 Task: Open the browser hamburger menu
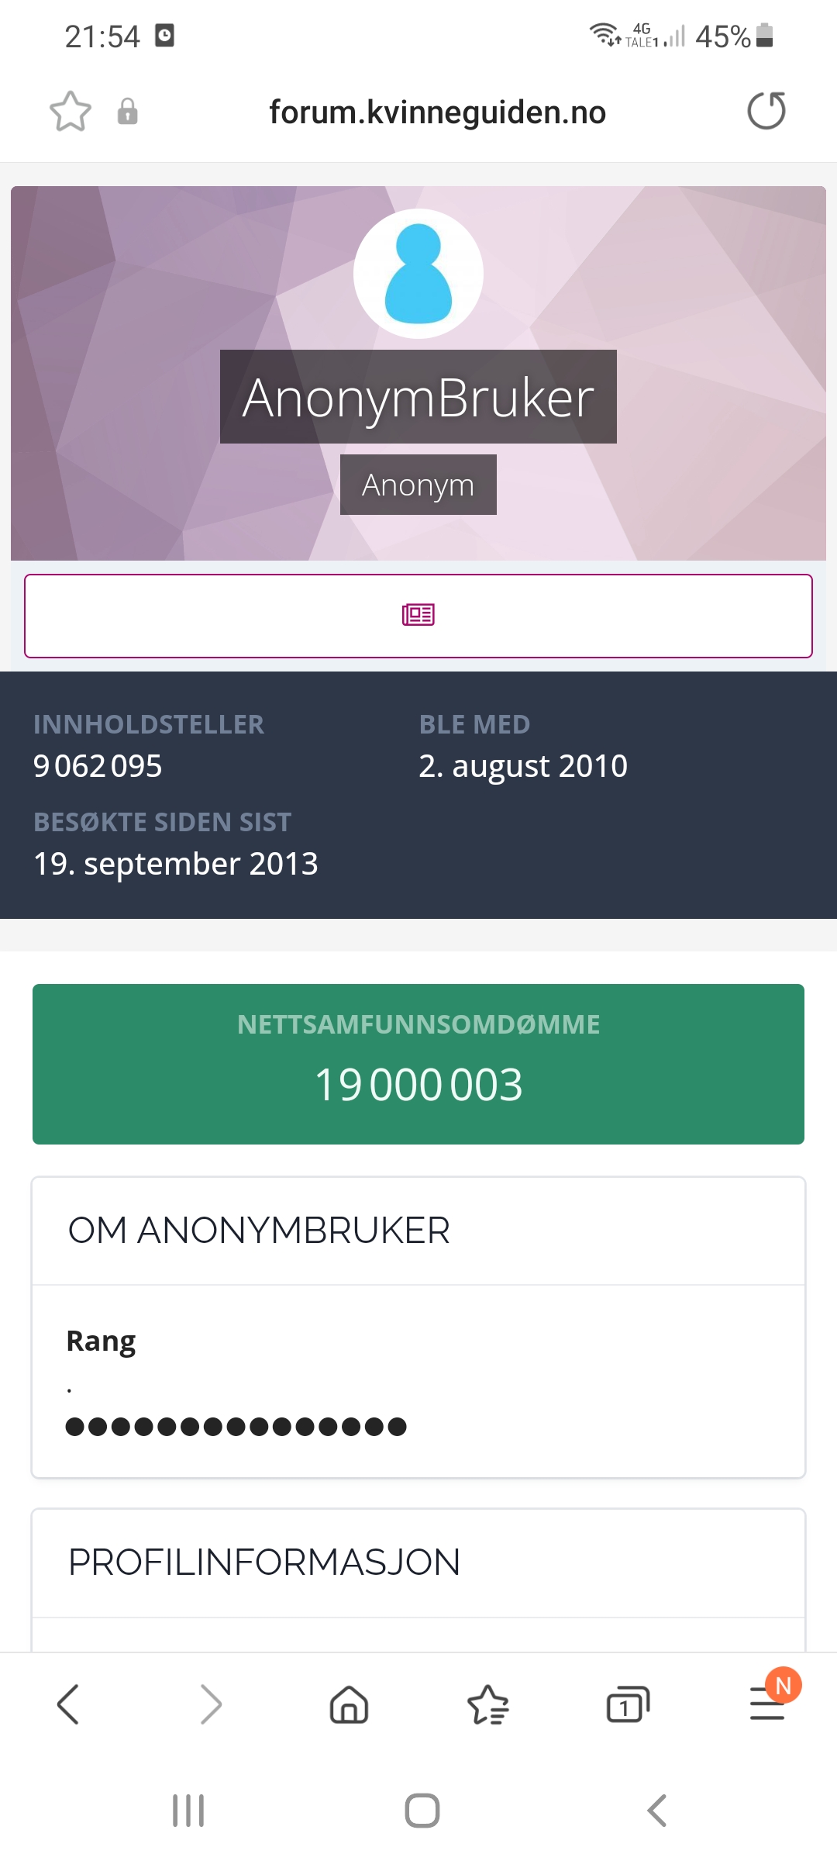tap(767, 1704)
